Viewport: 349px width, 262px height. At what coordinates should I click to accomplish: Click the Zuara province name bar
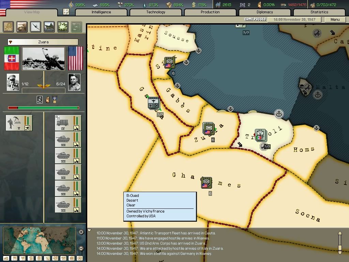[x=43, y=42]
